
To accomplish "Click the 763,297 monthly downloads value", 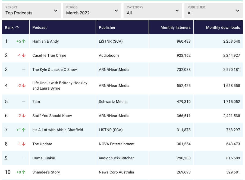I will [233, 130].
